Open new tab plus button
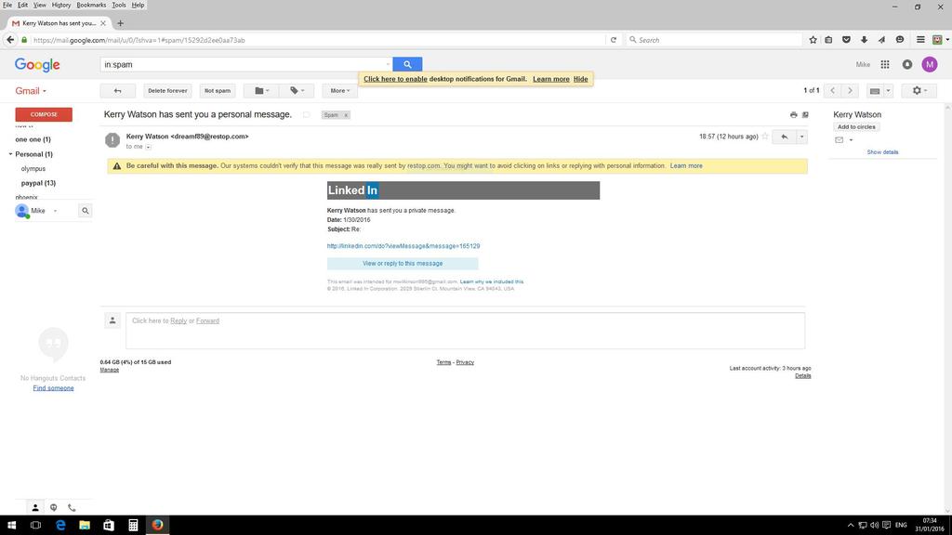This screenshot has width=952, height=535. (120, 23)
